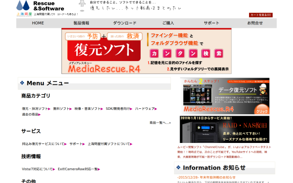
Task: Open the HOME navigation item
Action: tap(38, 23)
